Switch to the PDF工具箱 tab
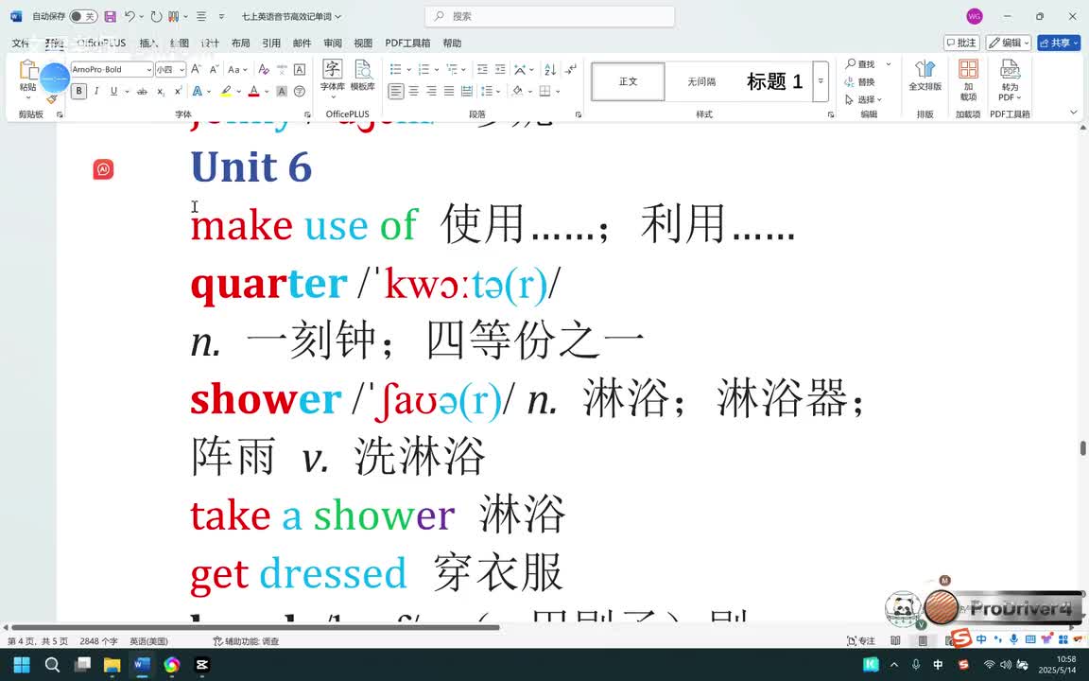The width and height of the screenshot is (1089, 681). pos(407,44)
